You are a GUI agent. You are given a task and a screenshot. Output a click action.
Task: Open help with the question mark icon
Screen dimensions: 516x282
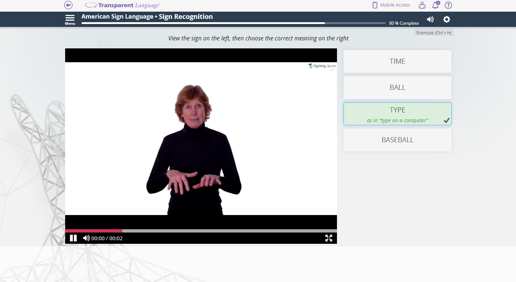[x=448, y=5]
